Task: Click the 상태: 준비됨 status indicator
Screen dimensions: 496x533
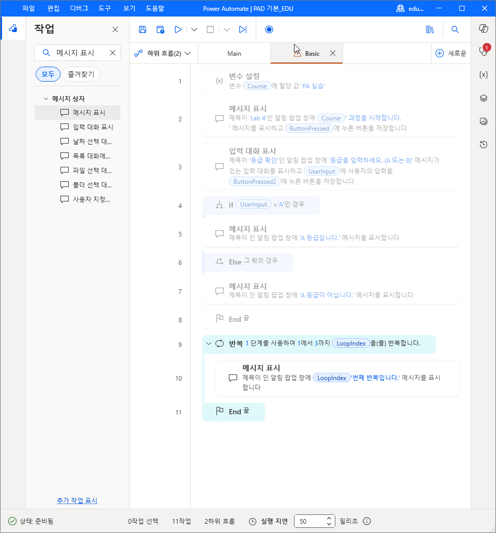Action: click(x=30, y=521)
